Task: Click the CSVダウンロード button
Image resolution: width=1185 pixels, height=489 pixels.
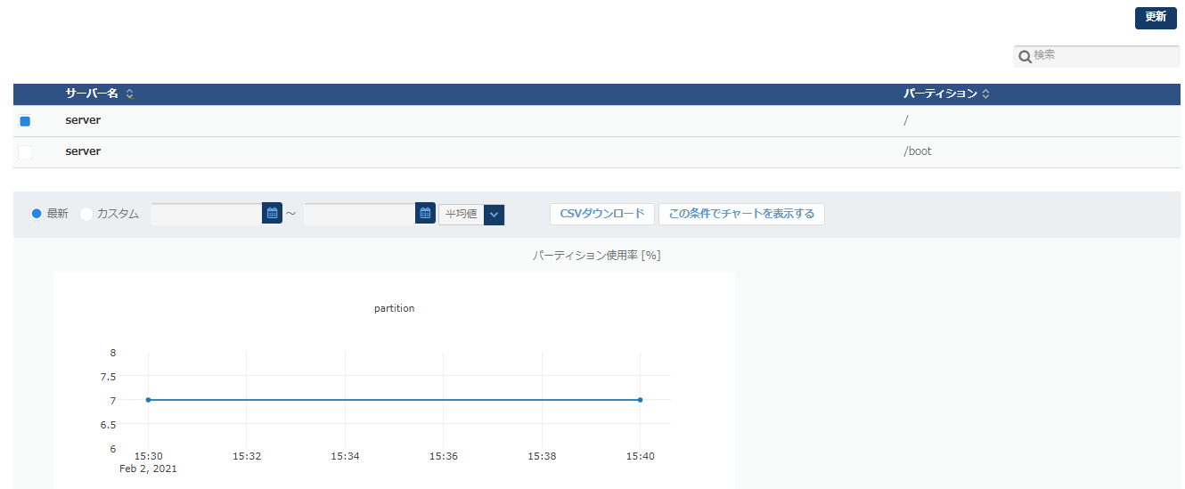Action: coord(602,214)
